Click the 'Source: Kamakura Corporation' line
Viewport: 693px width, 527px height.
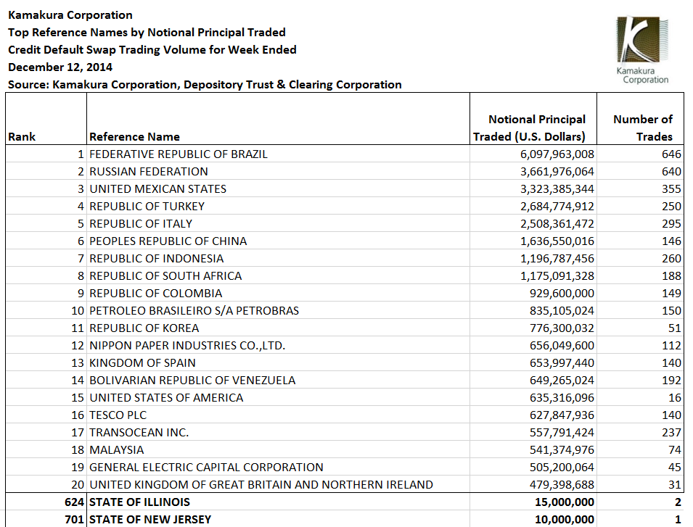click(x=205, y=85)
